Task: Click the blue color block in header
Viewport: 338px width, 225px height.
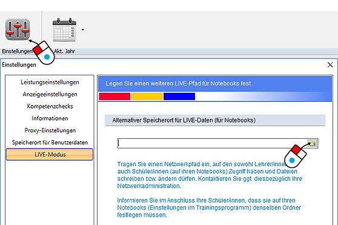Action: (179, 96)
